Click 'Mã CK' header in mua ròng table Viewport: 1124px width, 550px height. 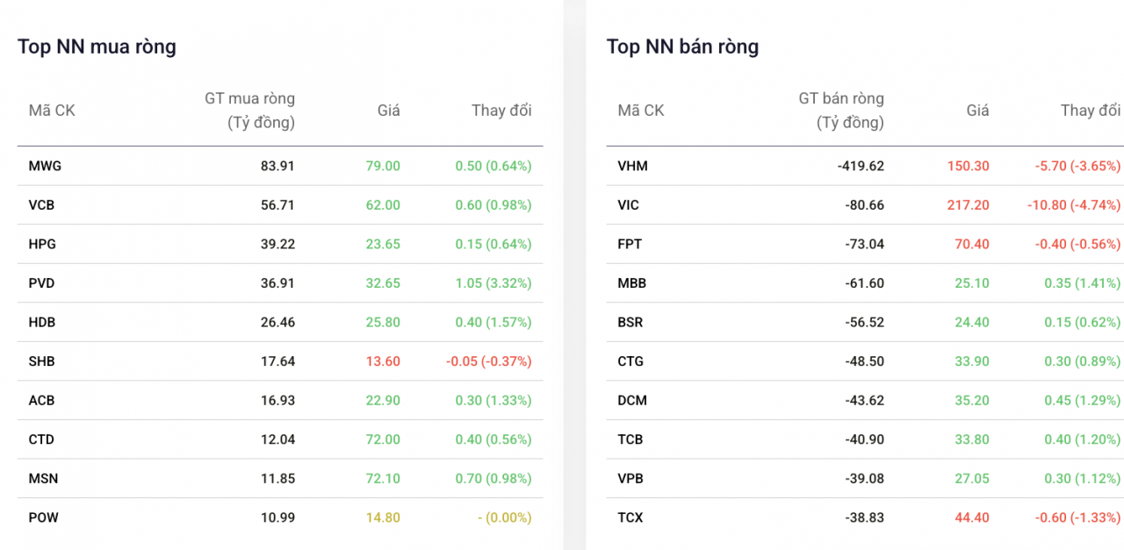tap(52, 111)
